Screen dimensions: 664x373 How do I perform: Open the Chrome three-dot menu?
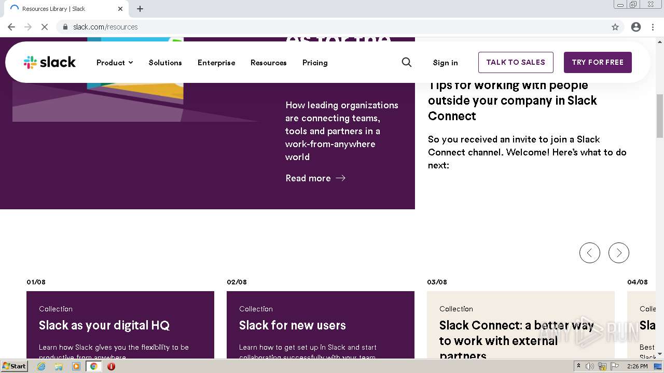click(x=653, y=27)
